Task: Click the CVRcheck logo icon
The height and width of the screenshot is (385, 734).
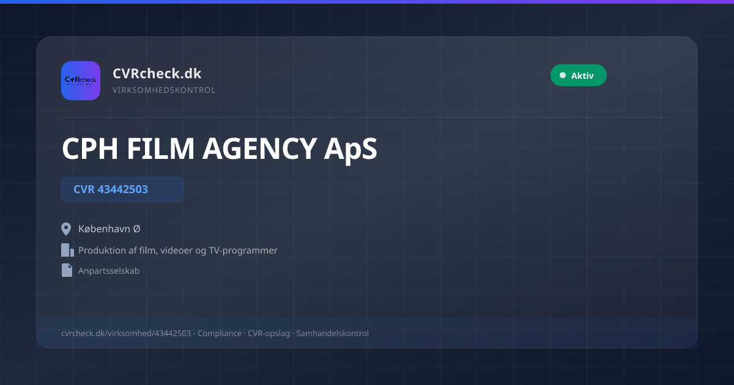Action: pos(81,81)
